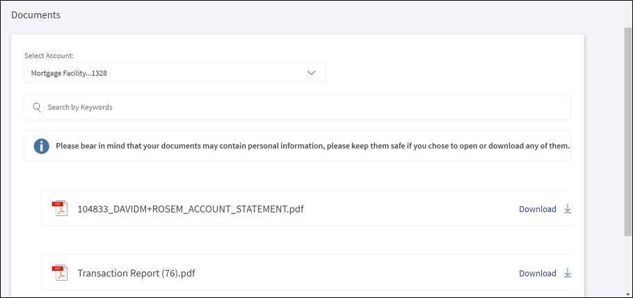Viewport: 633px width, 298px height.
Task: Click the download arrow icon for Transaction Report
Action: pos(567,272)
